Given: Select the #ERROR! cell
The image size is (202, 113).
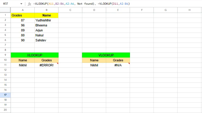Looking at the screenshot, I should 46,65.
